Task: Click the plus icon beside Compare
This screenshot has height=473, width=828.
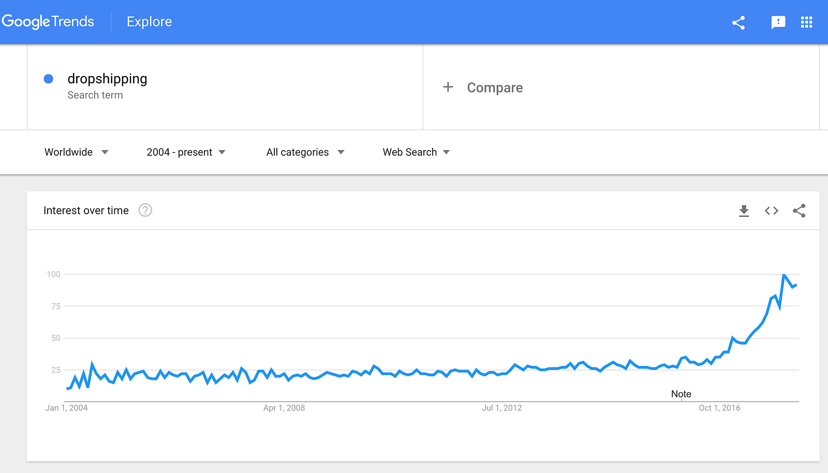Action: [x=448, y=87]
